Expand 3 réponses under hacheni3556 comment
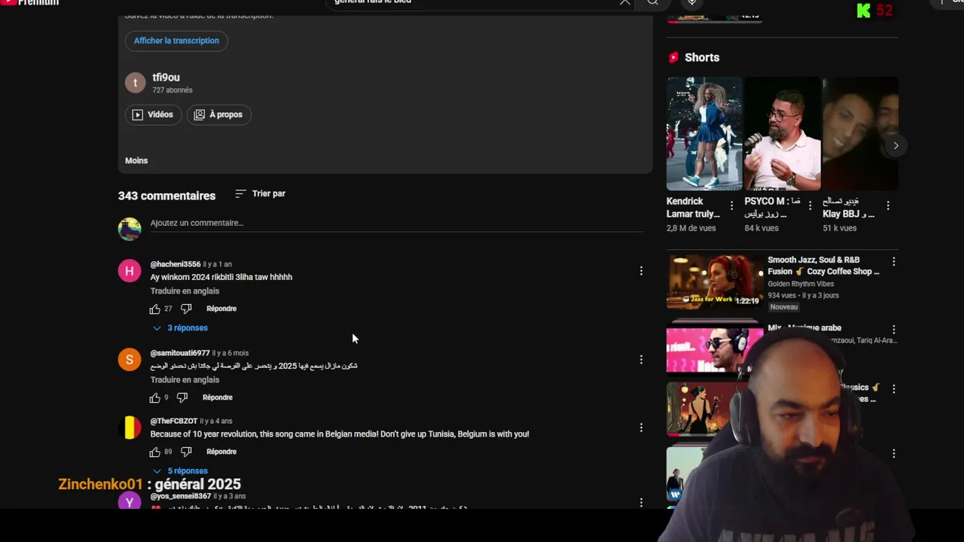Image resolution: width=964 pixels, height=542 pixels. pyautogui.click(x=180, y=328)
